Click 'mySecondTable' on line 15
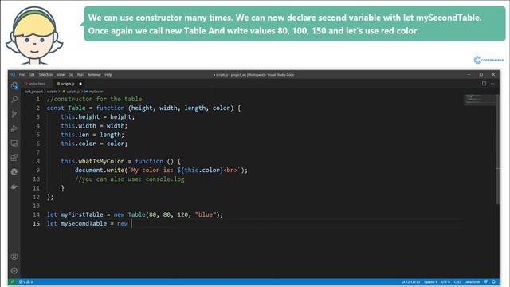The width and height of the screenshot is (510, 287). click(84, 223)
